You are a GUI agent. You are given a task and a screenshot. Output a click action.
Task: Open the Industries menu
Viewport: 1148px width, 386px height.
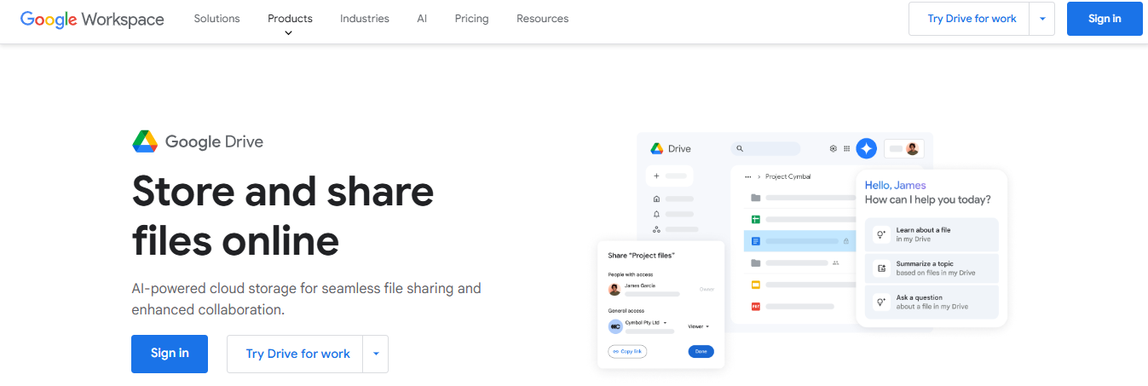coord(365,18)
